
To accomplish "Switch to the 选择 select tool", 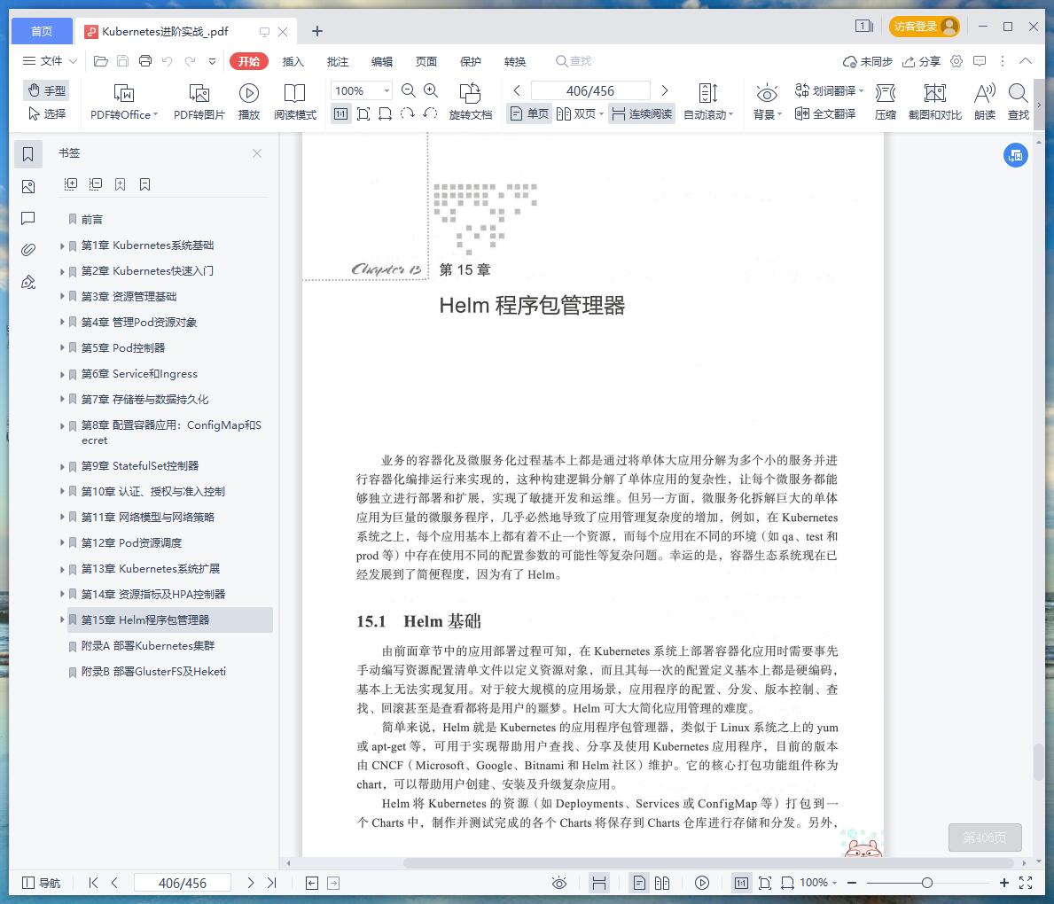I will [x=46, y=113].
